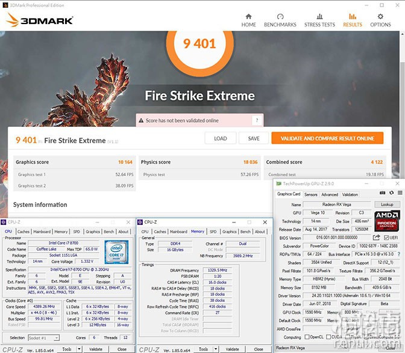Viewport: 405px width, 353px height.
Task: Toggle the PhysX checkbox in GPU-Z
Action: (x=348, y=337)
